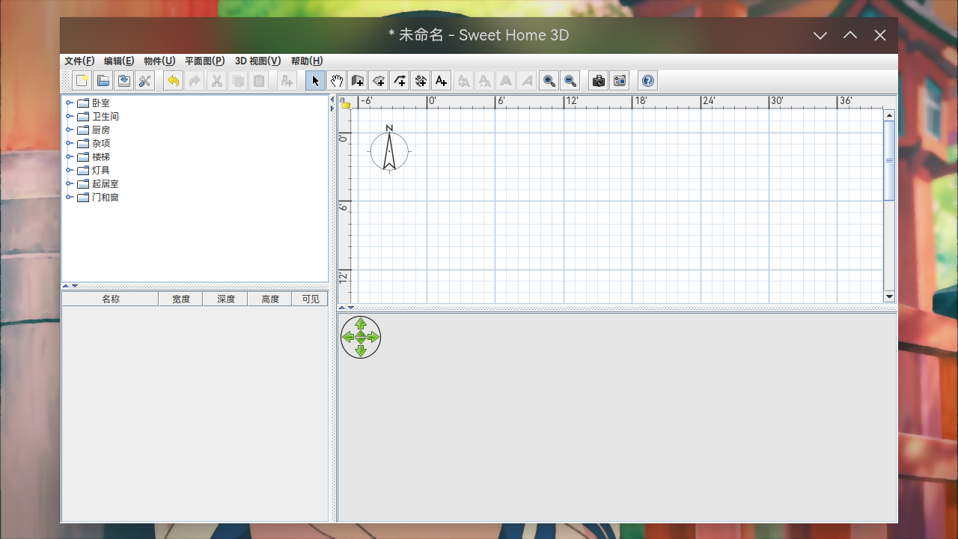Click the 可见 column header

coord(310,299)
